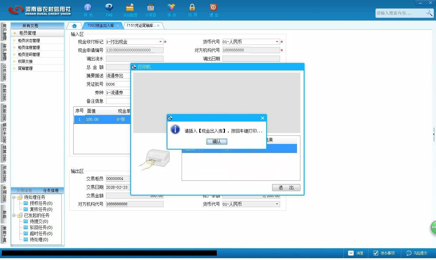Close the 7151凭证尾箱库 tab

click(x=158, y=26)
